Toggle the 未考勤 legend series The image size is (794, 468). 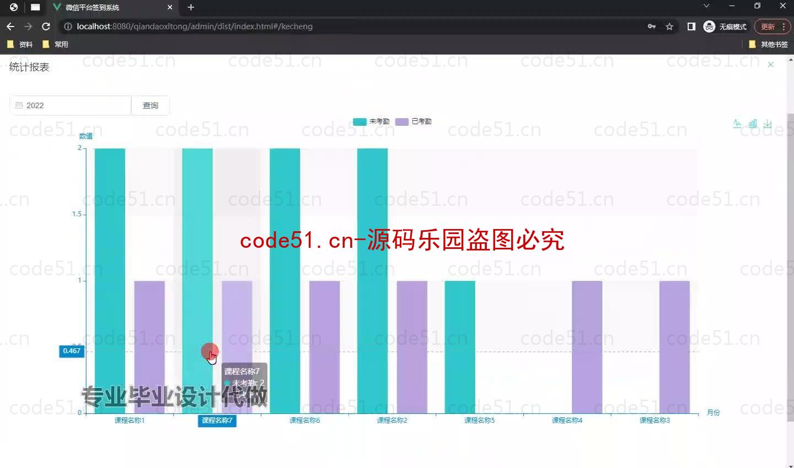(x=371, y=121)
